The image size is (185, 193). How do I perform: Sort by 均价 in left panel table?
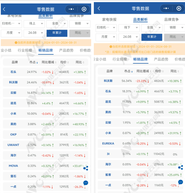pyautogui.click(x=64, y=62)
